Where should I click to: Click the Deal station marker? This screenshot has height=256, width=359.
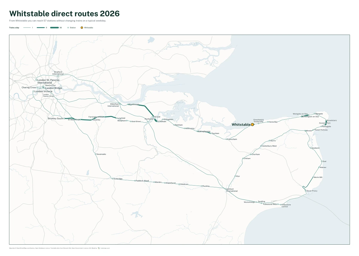pos(322,161)
